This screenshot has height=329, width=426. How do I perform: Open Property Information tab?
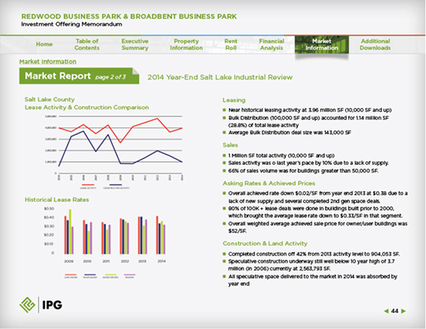[186, 44]
